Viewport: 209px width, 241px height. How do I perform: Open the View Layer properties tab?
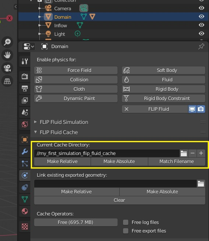25,100
